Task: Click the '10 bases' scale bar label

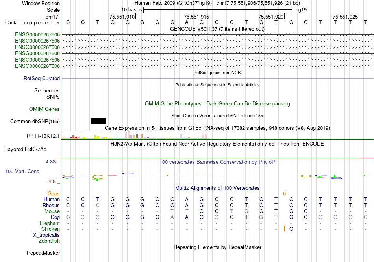Action: pos(131,10)
